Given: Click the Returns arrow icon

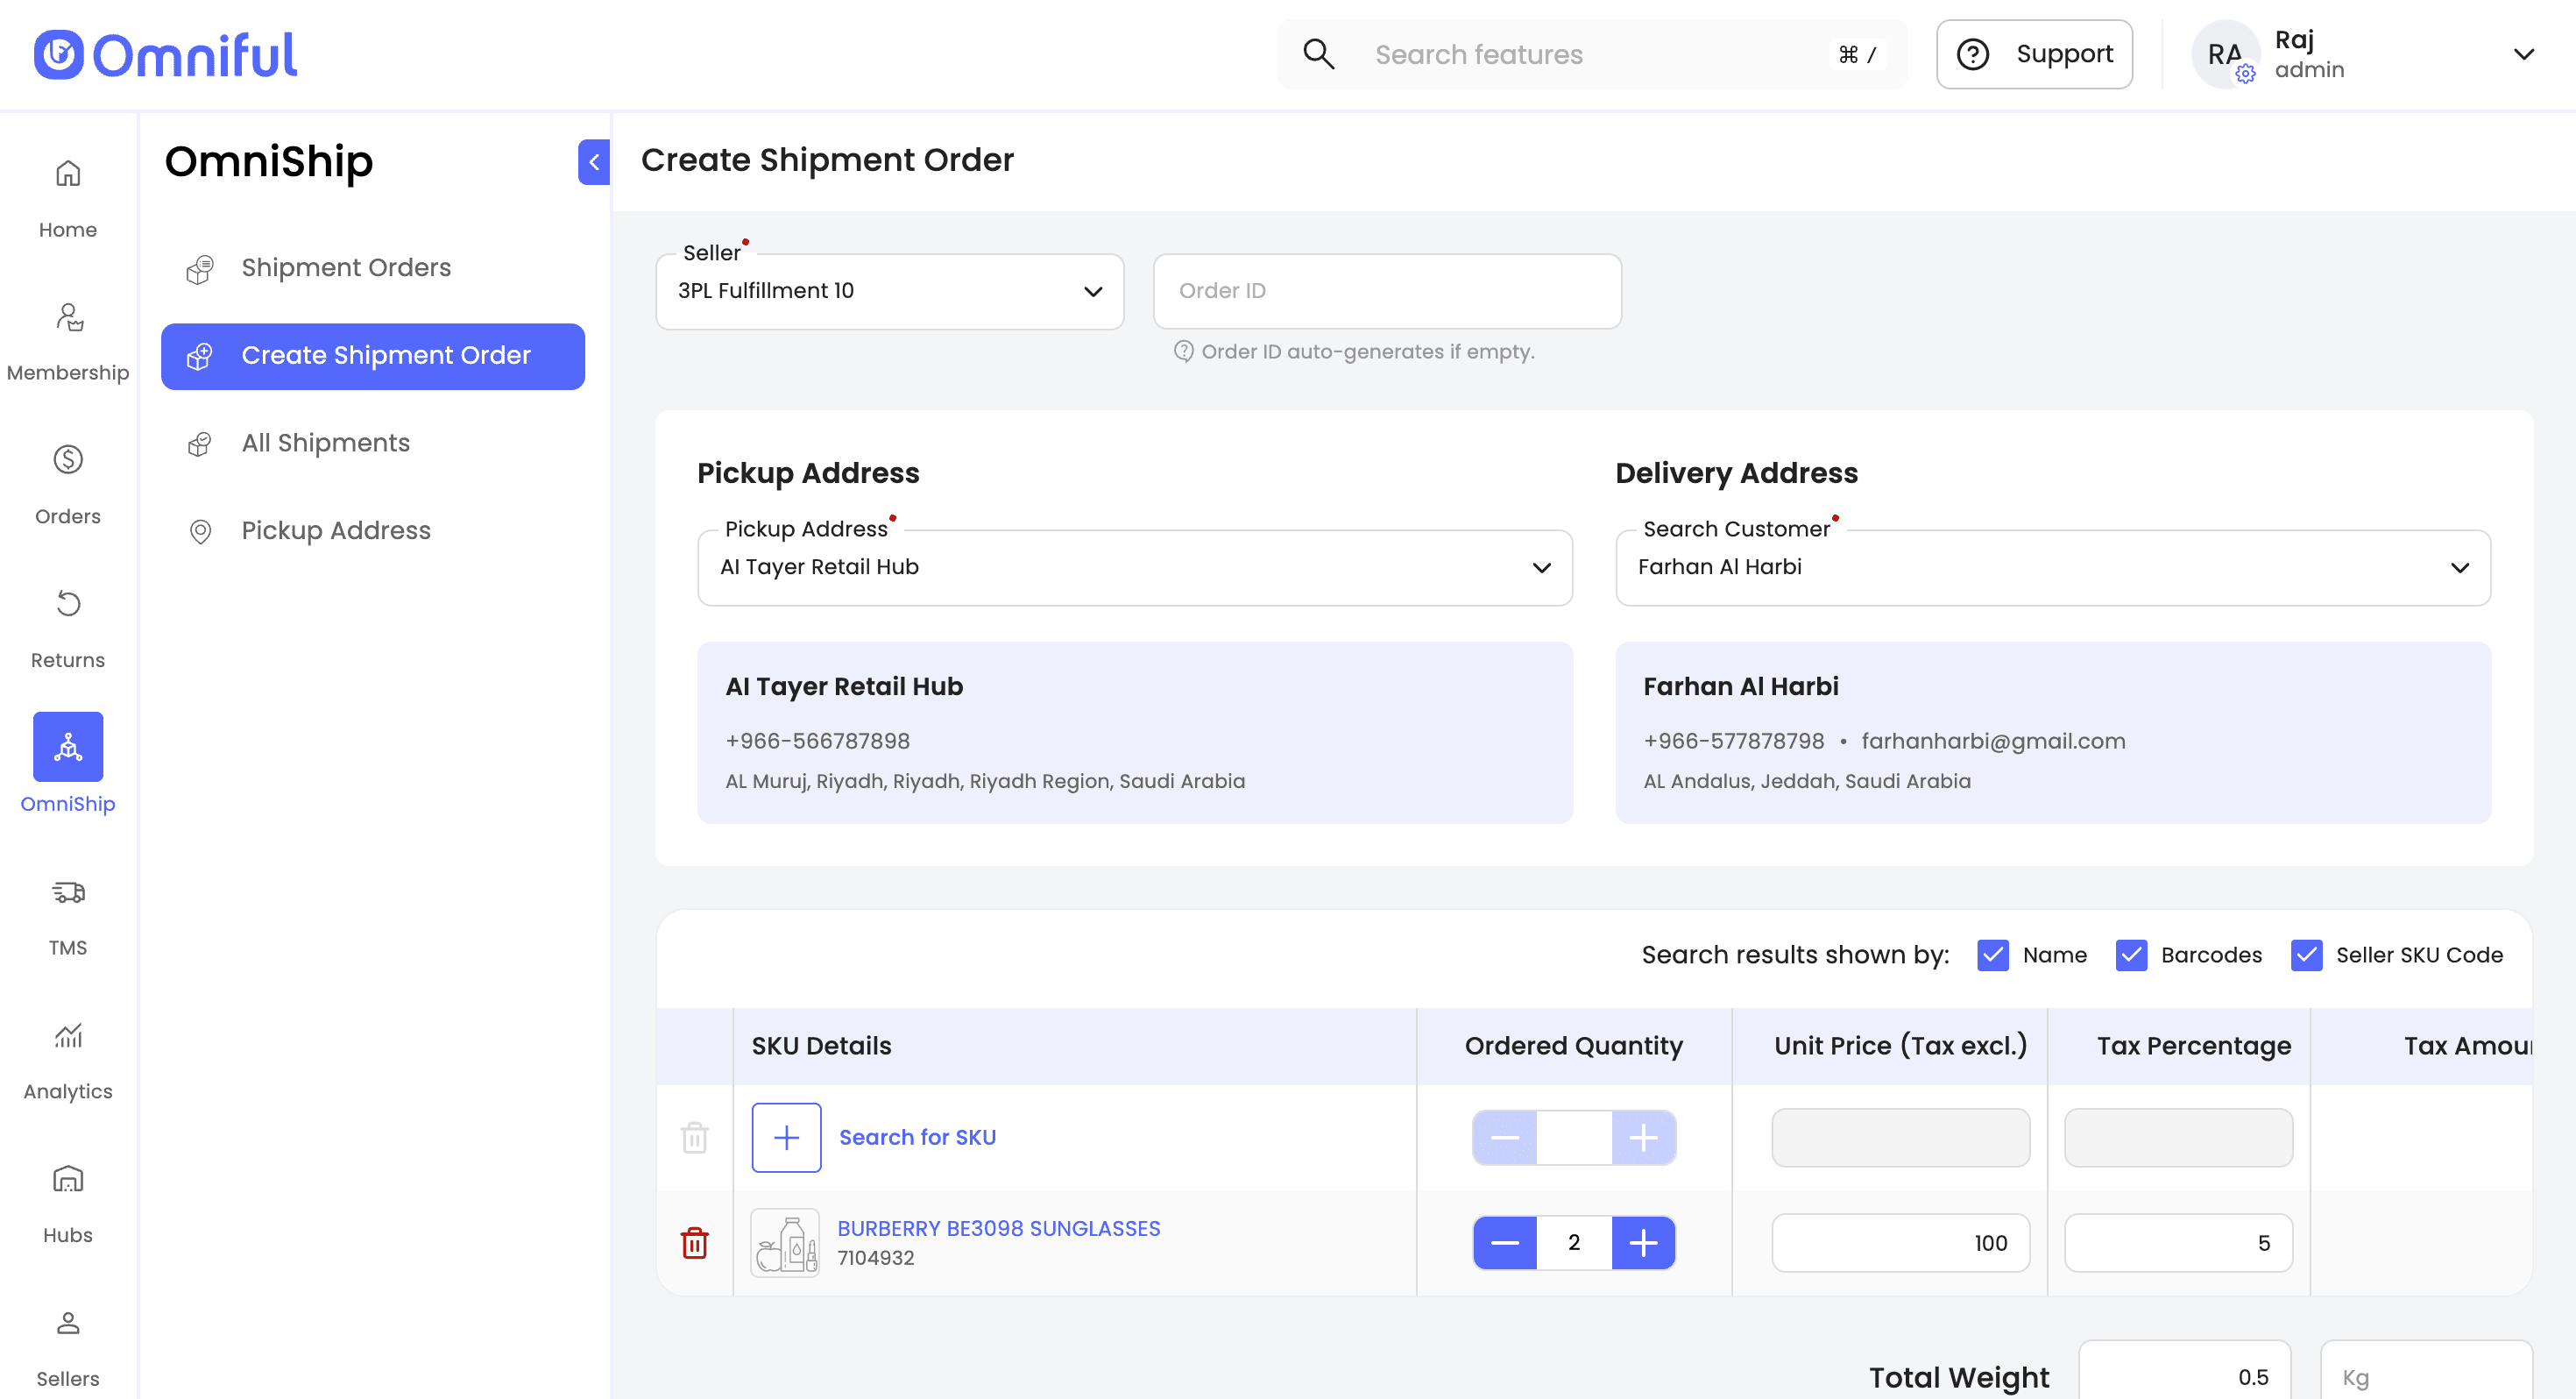Looking at the screenshot, I should [x=68, y=603].
